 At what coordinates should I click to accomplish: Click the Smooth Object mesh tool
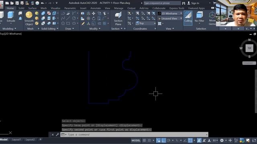(29, 18)
